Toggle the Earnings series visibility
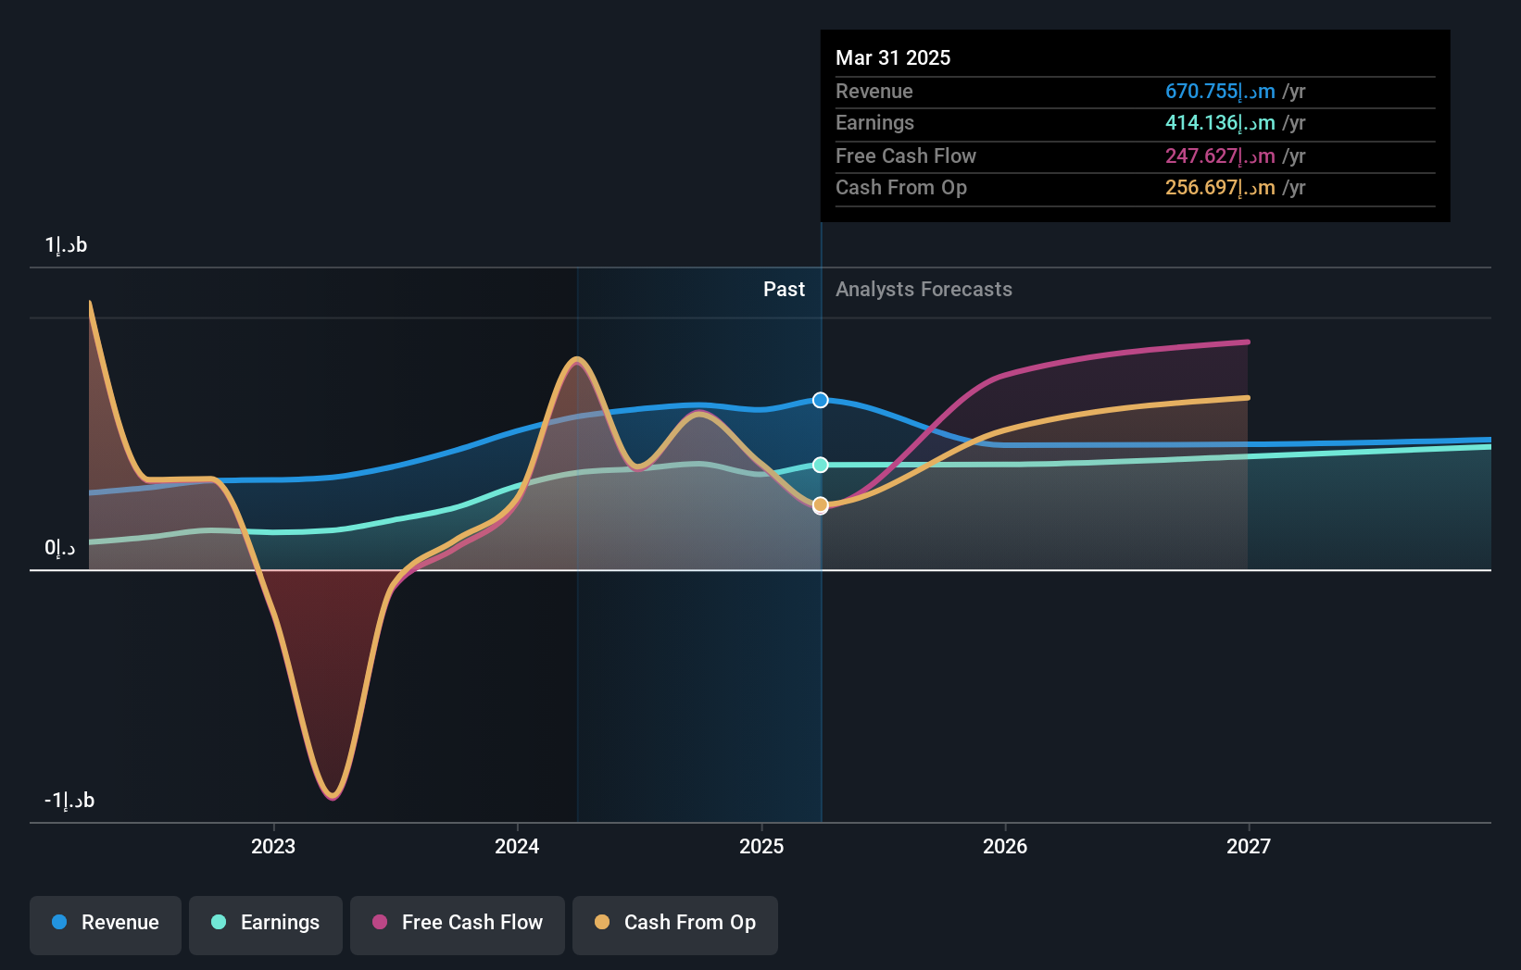Image resolution: width=1521 pixels, height=970 pixels. coord(266,923)
